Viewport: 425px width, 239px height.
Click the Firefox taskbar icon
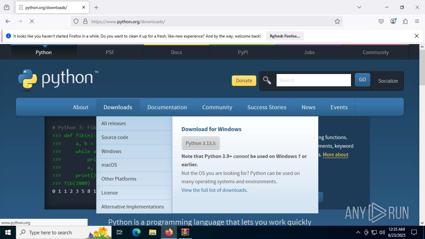[x=169, y=232]
